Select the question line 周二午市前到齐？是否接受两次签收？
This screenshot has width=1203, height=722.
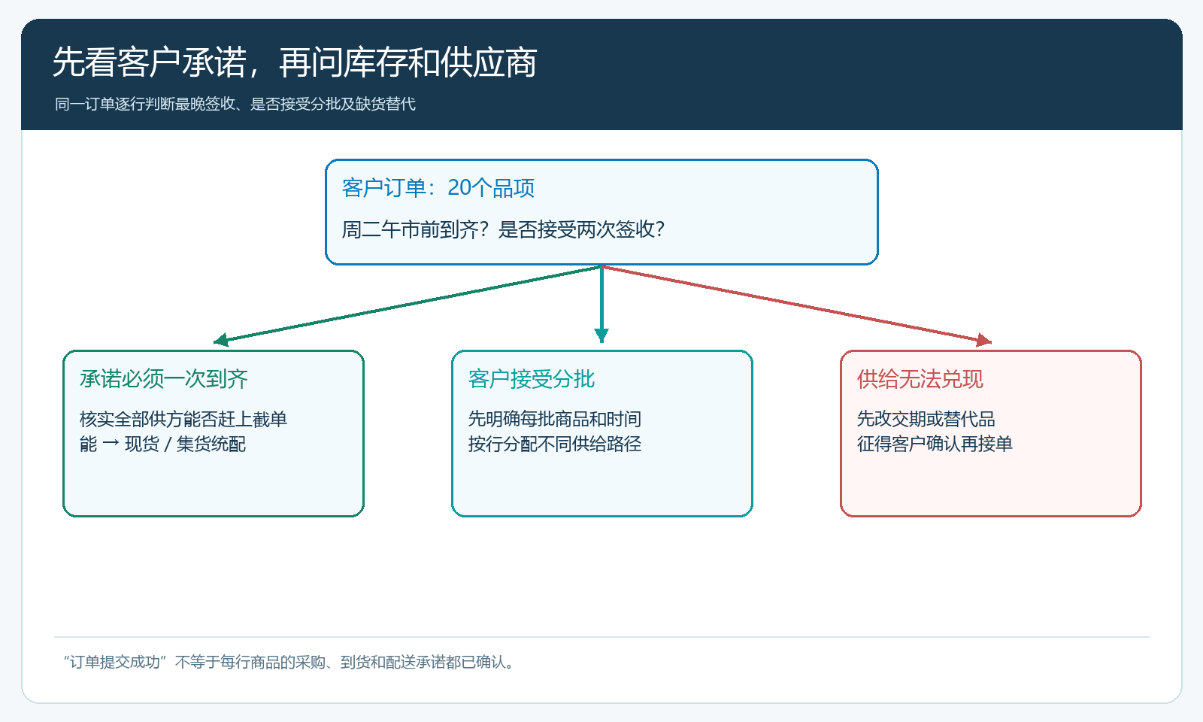click(x=504, y=229)
